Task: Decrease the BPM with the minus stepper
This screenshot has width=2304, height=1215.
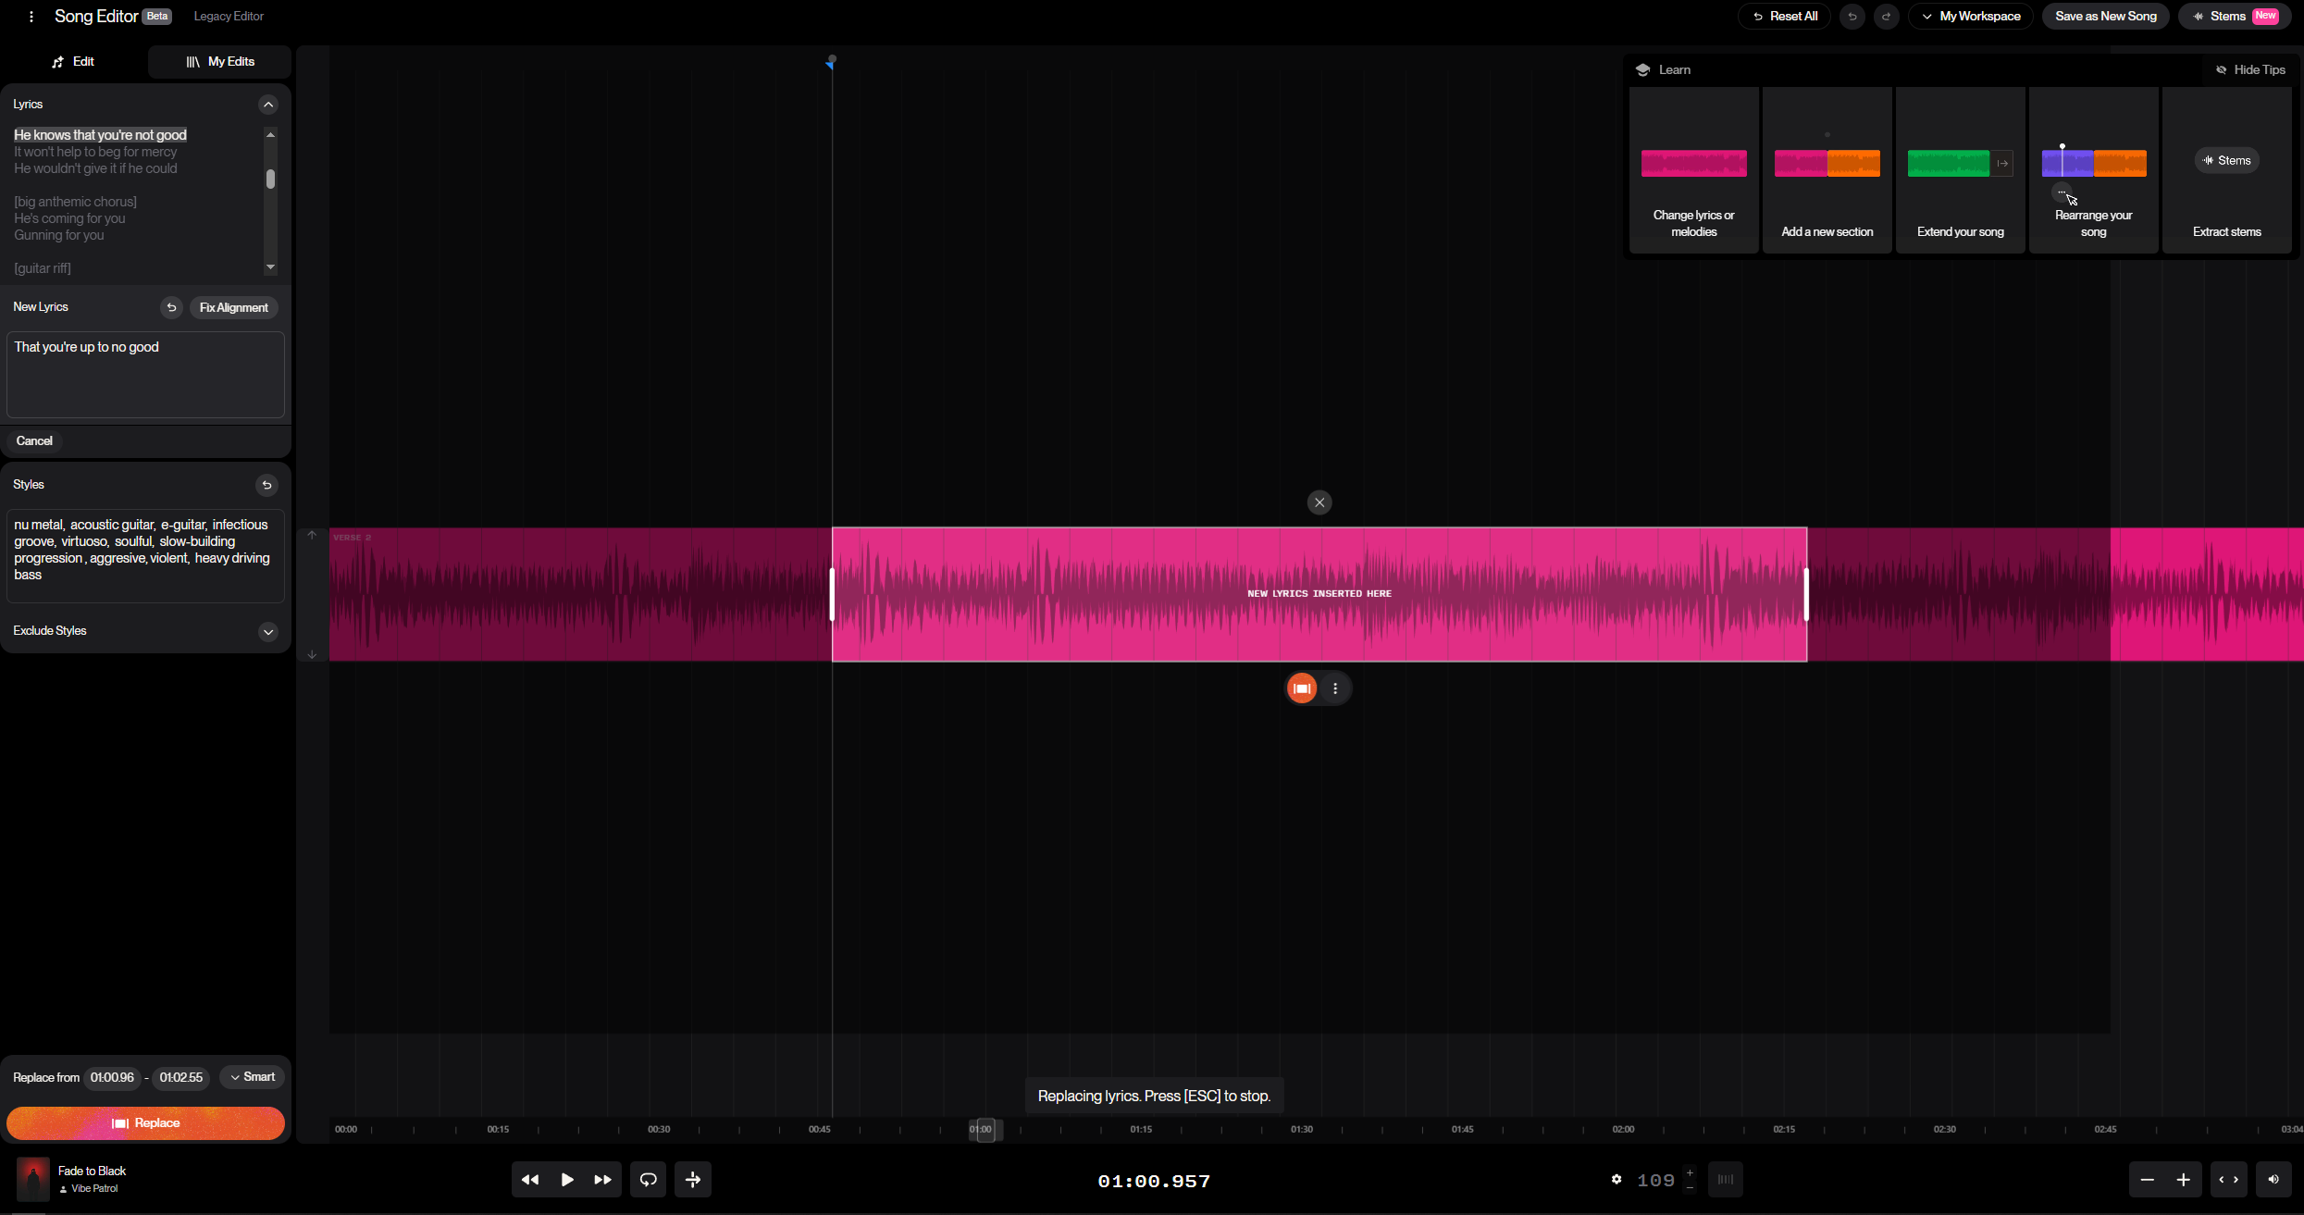Action: [1690, 1187]
